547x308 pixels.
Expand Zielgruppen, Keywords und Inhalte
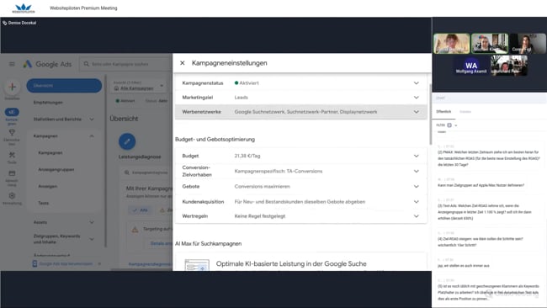pos(92,239)
